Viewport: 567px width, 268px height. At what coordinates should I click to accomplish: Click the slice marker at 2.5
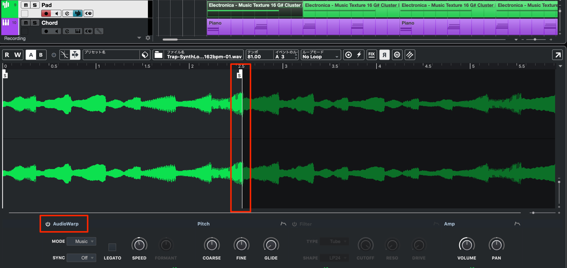point(239,75)
